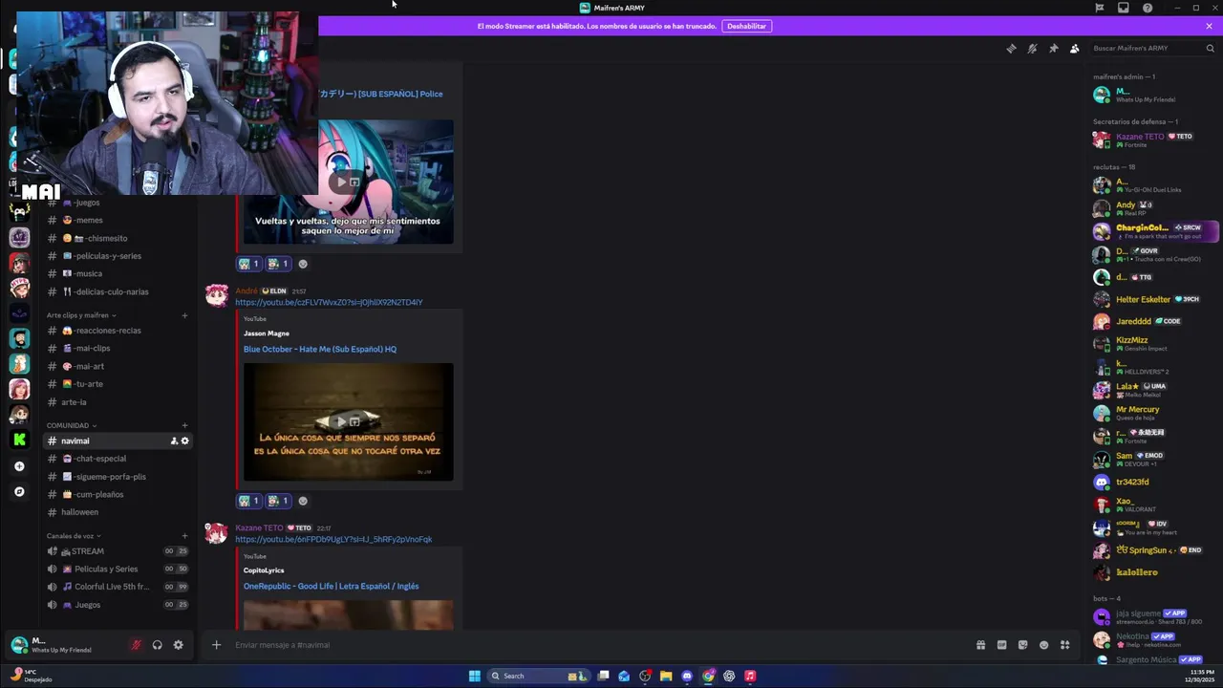
Task: Click the add a server plus icon
Action: point(19,466)
